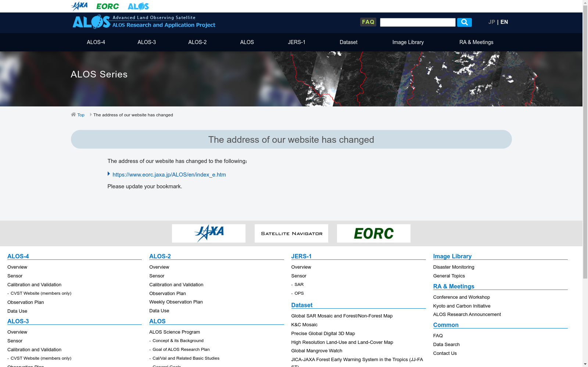Open the JERS-1 footer heading link
Screen dimensions: 588x367
(301, 256)
